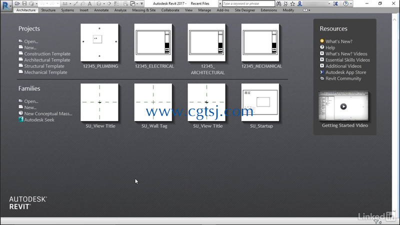Play the Getting Started Video
The width and height of the screenshot is (400, 225).
pyautogui.click(x=343, y=106)
